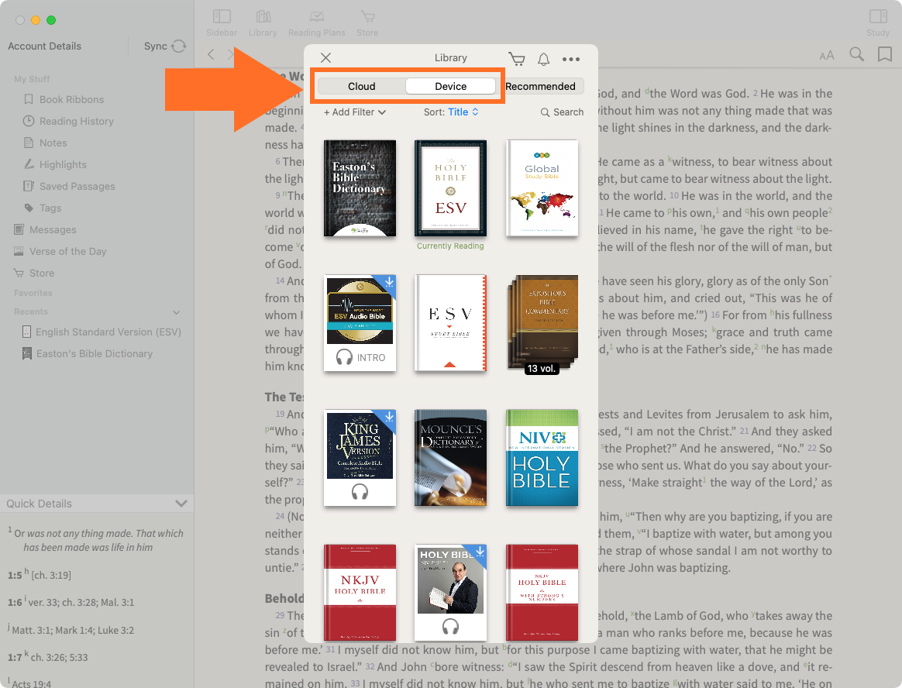Screen dimensions: 902x688
Task: Search the library
Action: [562, 112]
